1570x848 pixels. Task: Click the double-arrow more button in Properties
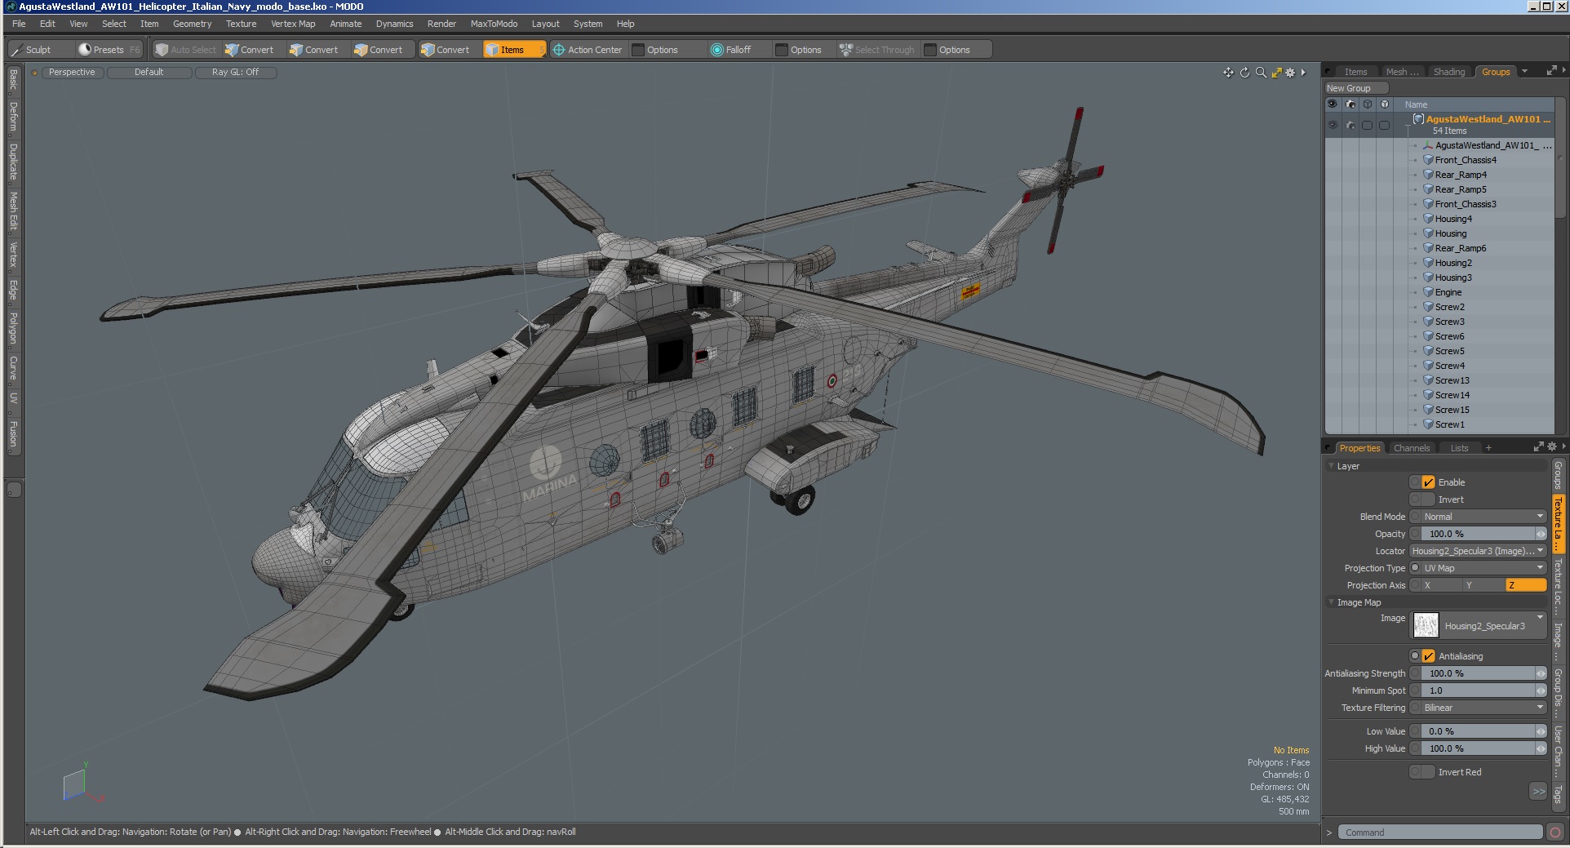pos(1538,792)
